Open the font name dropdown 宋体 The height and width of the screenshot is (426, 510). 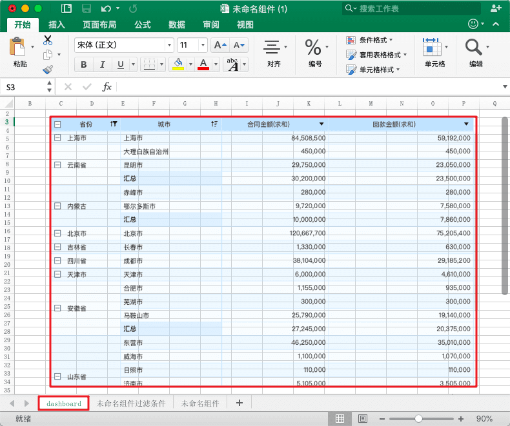(x=169, y=45)
